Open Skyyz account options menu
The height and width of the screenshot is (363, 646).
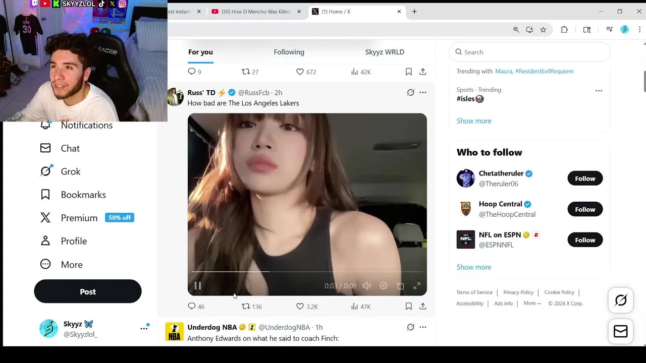point(144,328)
